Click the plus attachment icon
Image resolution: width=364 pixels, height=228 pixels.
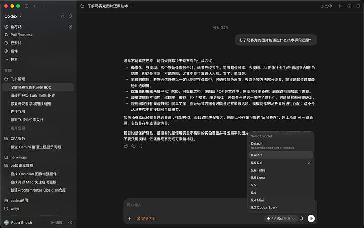pos(129,218)
